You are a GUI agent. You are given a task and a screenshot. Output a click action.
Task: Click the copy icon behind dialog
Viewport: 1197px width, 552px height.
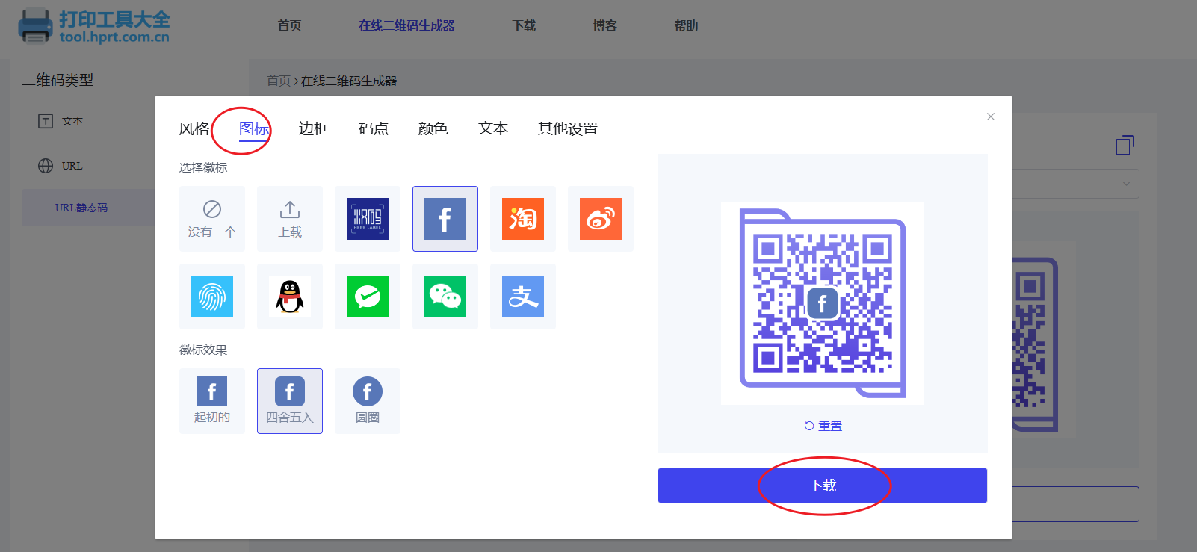[1125, 145]
